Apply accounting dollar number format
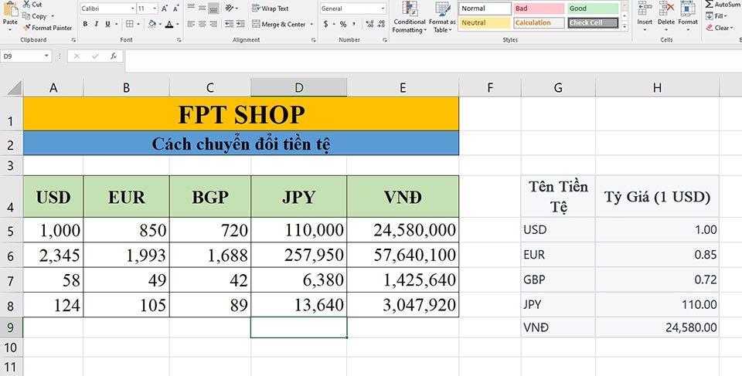This screenshot has height=376, width=742. (325, 24)
